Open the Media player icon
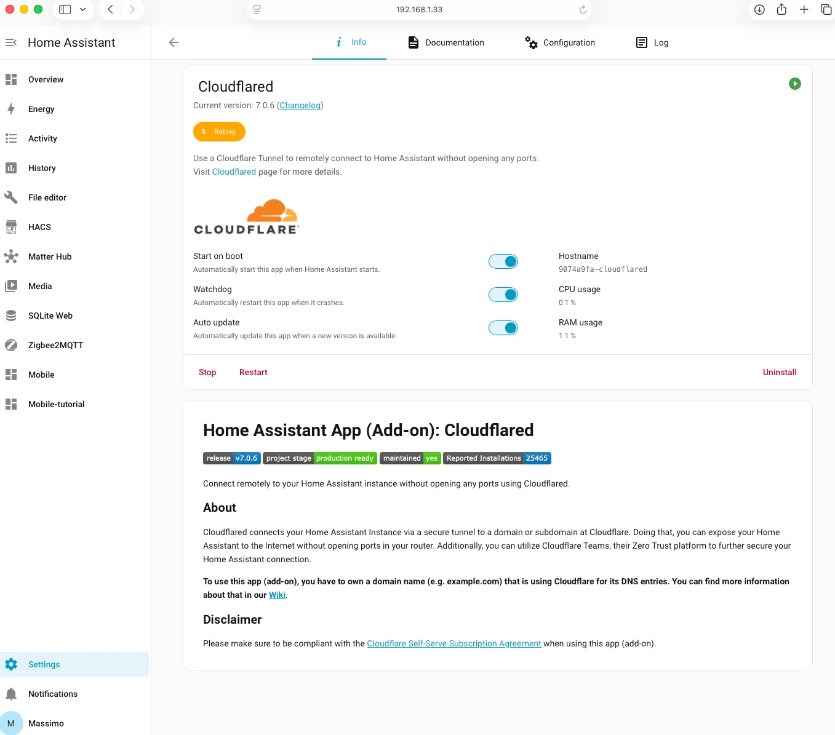The width and height of the screenshot is (835, 735). pyautogui.click(x=11, y=286)
